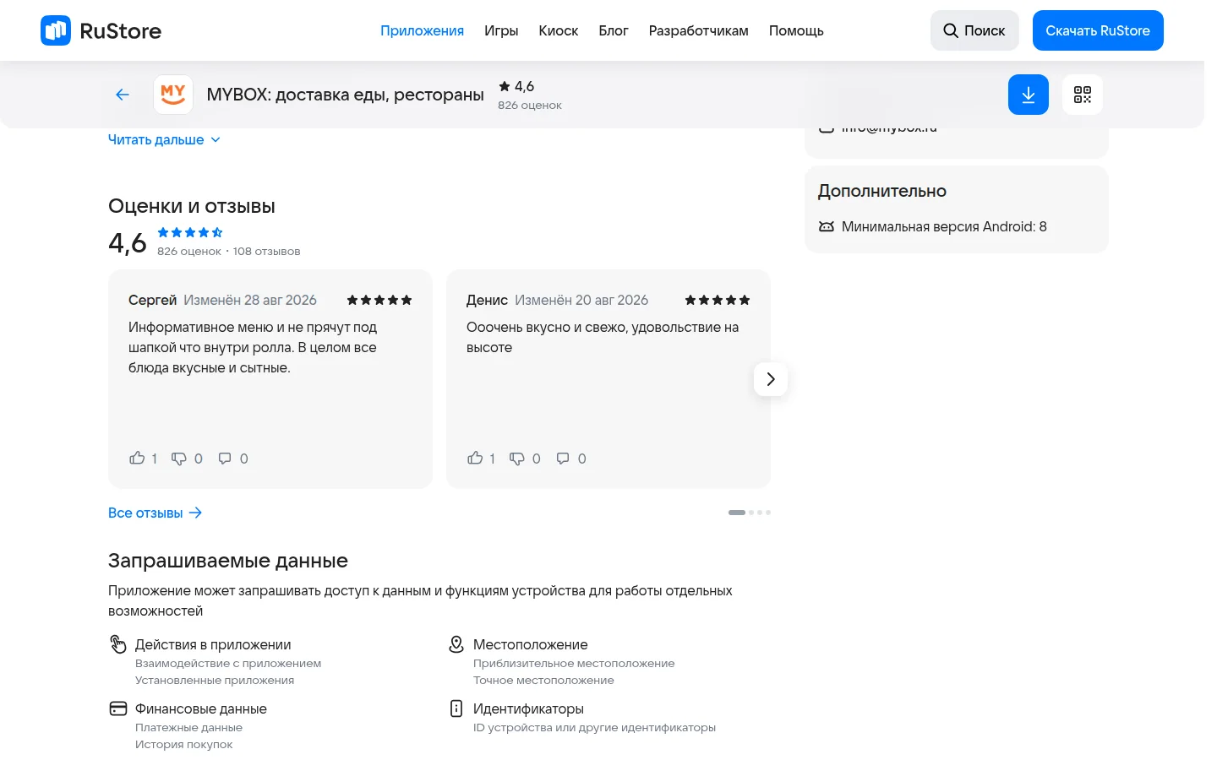Image resolution: width=1217 pixels, height=760 pixels.
Task: Click the active reviews carousel indicator
Action: click(737, 513)
